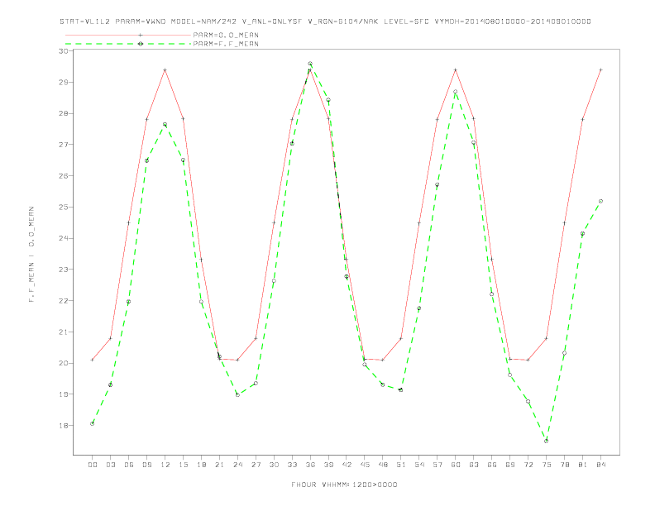Image resolution: width=655 pixels, height=506 pixels.
Task: Click the lowest green circle marker above hour 75
Action: [546, 441]
